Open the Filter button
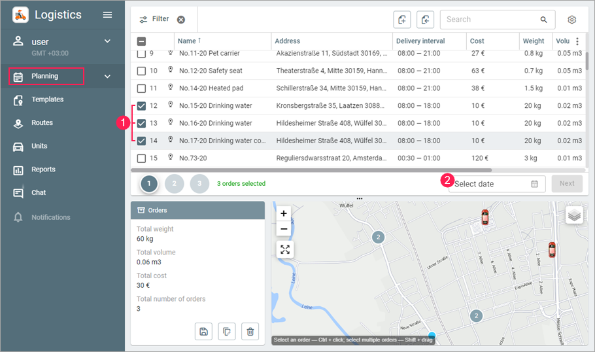Screen dimensions: 595x352 coord(154,20)
